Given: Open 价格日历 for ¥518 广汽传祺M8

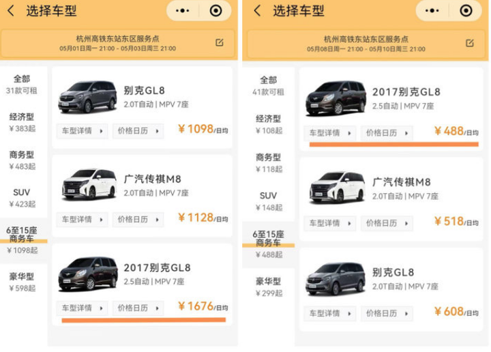Looking at the screenshot, I should click(x=387, y=223).
